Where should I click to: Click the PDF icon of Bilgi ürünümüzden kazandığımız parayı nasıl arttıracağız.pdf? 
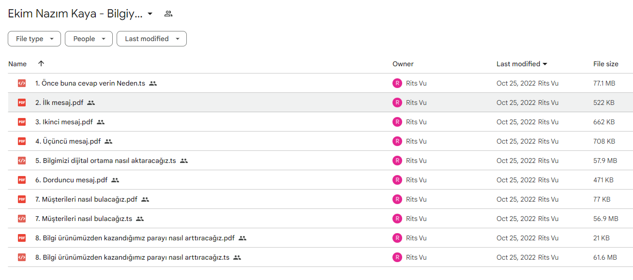(x=22, y=238)
